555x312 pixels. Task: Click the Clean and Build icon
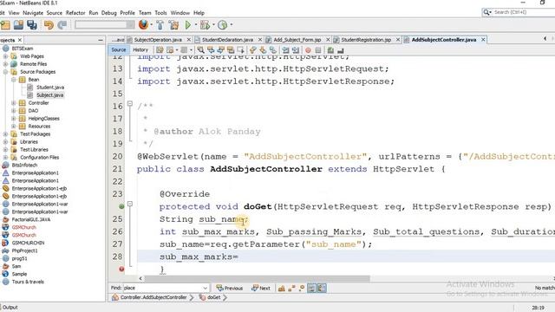[173, 25]
